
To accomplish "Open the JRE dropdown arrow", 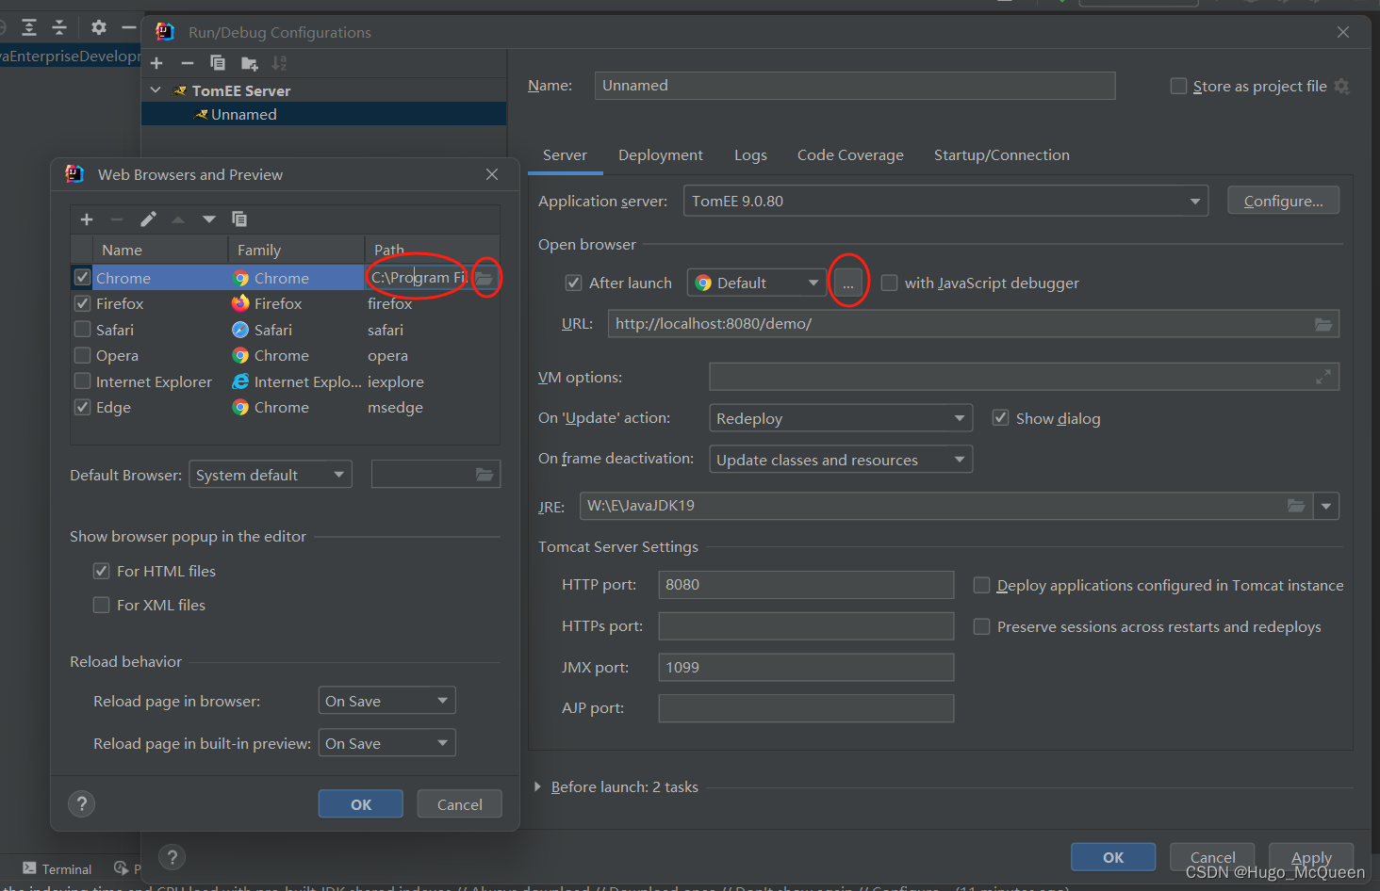I will pyautogui.click(x=1326, y=506).
